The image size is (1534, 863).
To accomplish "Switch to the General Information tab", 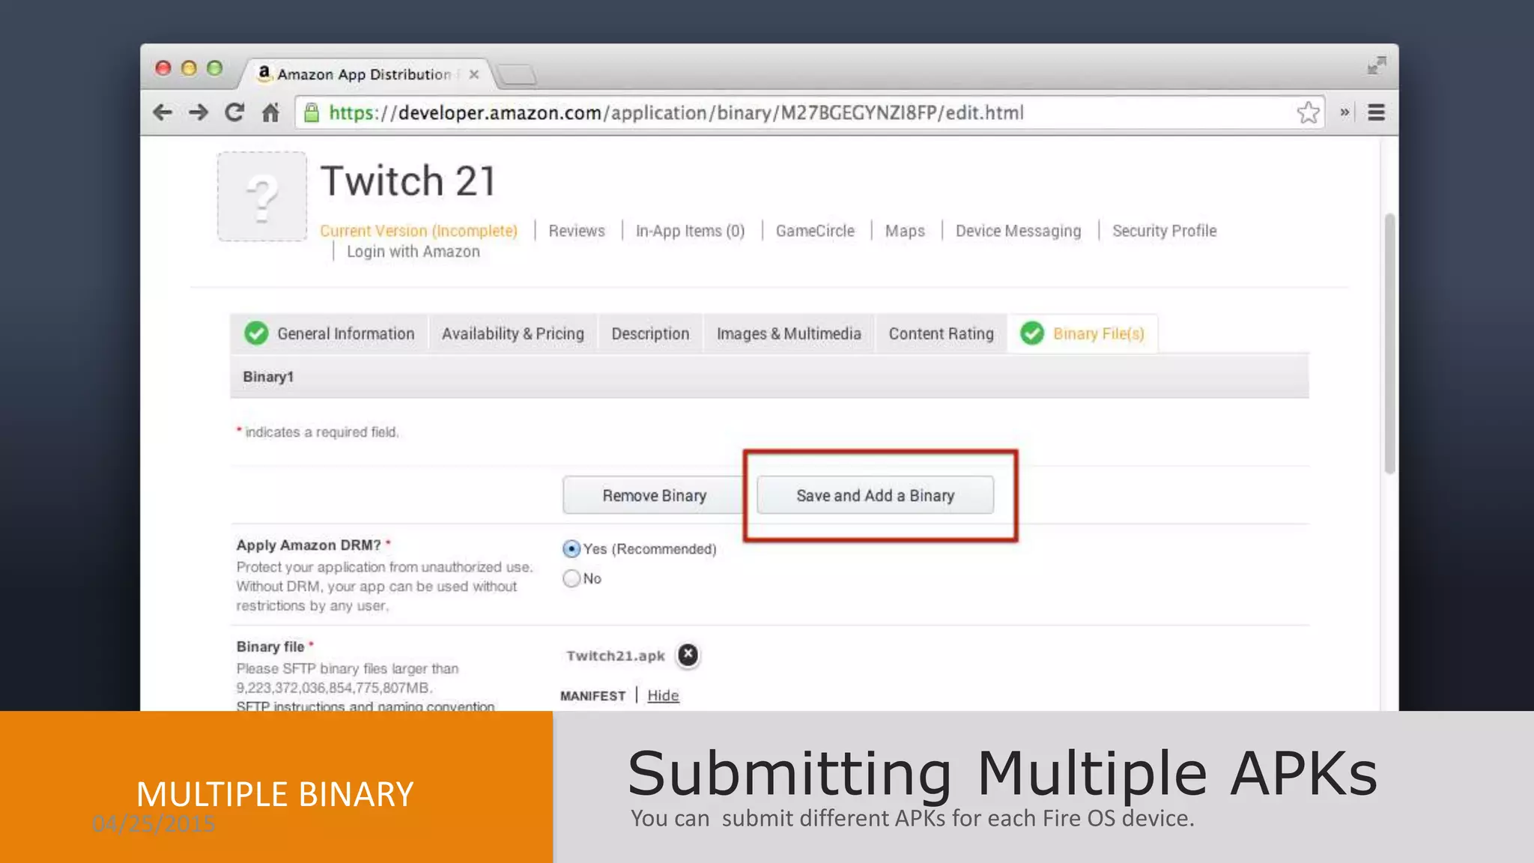I will pos(330,333).
